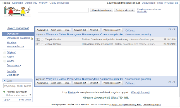The width and height of the screenshot is (180, 108).
Task: Click 'Utwórz wiadomość' compose link
Action: 18,28
